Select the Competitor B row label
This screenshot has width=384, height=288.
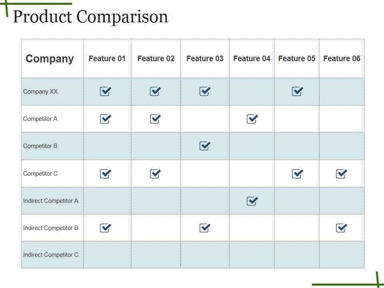pos(40,146)
